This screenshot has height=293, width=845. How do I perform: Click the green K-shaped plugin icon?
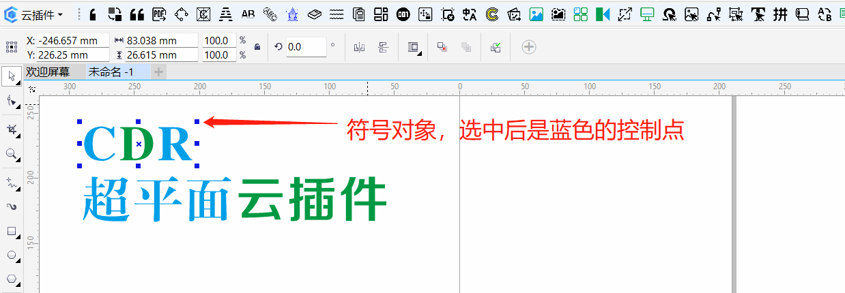(602, 14)
